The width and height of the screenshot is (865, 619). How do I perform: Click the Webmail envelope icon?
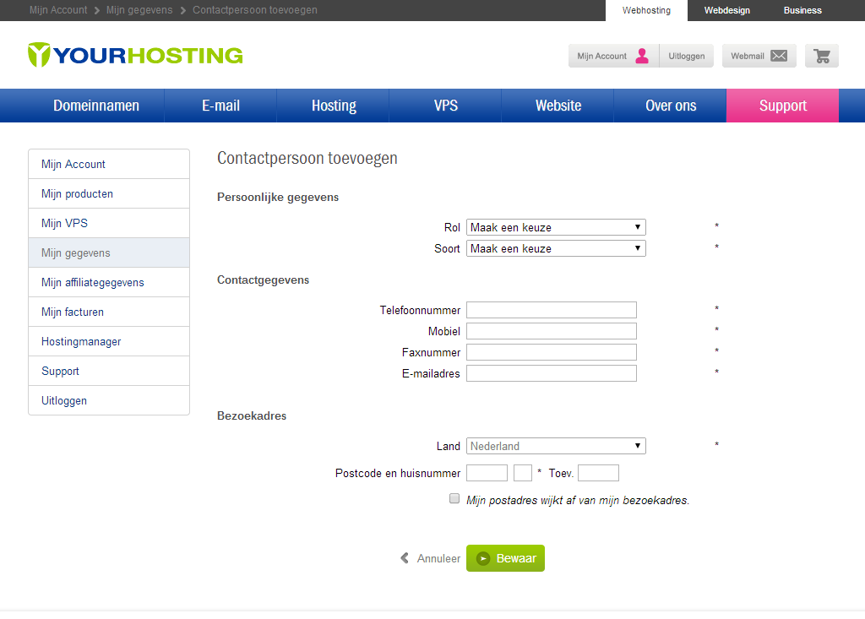click(778, 56)
